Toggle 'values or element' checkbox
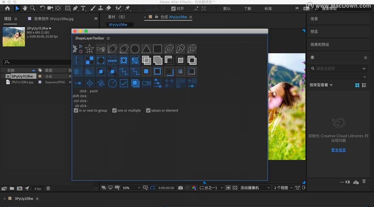The height and width of the screenshot is (207, 374). pyautogui.click(x=148, y=110)
